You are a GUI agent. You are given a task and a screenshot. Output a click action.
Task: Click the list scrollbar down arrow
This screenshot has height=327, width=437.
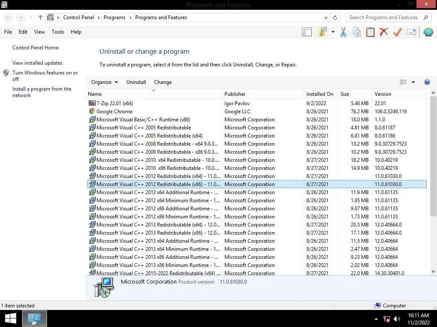point(433,272)
